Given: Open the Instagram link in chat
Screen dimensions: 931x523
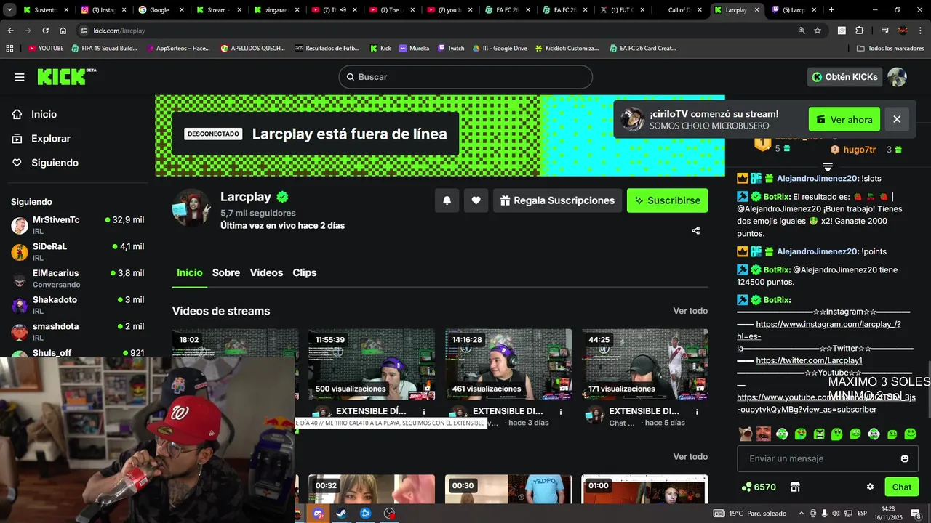Looking at the screenshot, I should (x=828, y=324).
